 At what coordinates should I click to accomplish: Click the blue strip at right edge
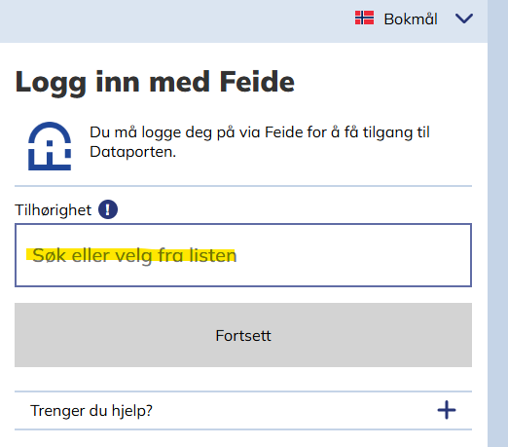tap(497, 223)
